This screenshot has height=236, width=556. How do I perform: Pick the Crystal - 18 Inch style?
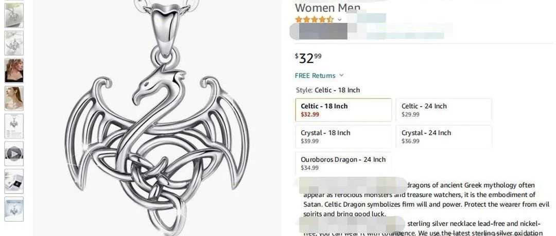(343, 136)
